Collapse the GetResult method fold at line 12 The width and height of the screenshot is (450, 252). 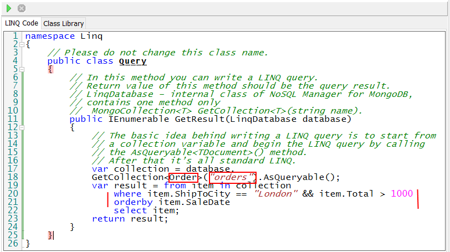point(22,127)
